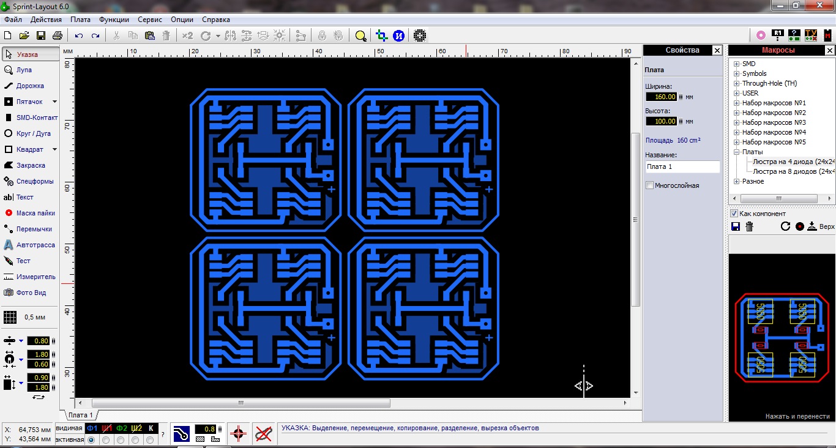Click the save macro floppy icon

(736, 226)
